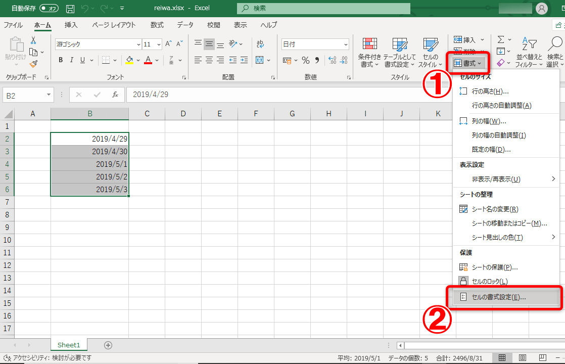
Task: Click the new sheet plus button
Action: pyautogui.click(x=108, y=345)
